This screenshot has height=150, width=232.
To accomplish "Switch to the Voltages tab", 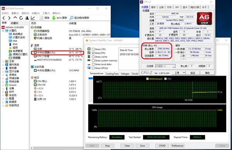I will pyautogui.click(x=125, y=74).
